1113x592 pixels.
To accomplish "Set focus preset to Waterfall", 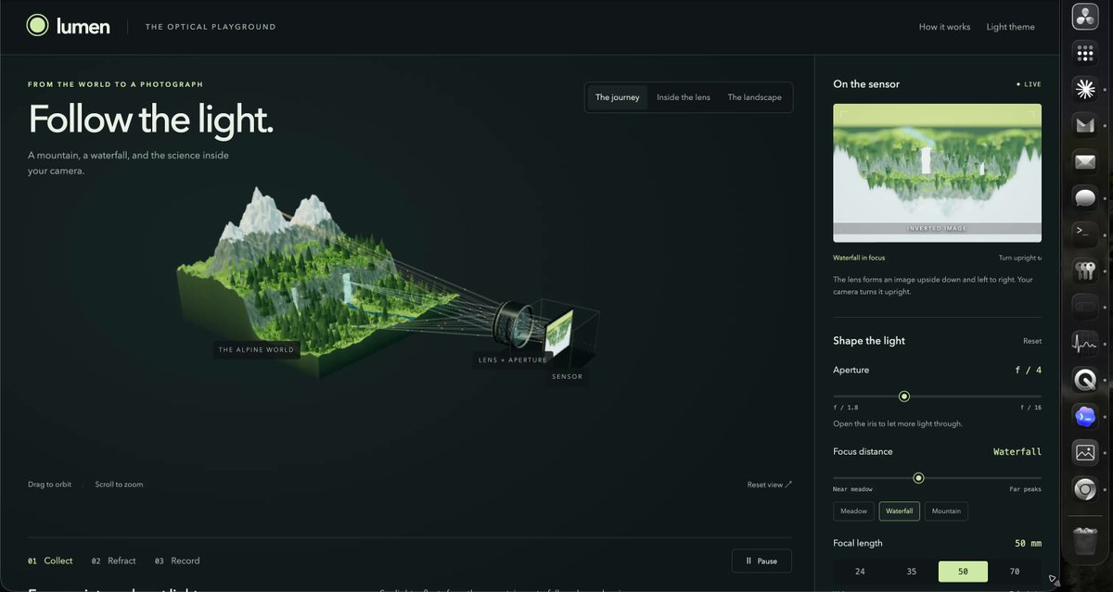I will (900, 510).
